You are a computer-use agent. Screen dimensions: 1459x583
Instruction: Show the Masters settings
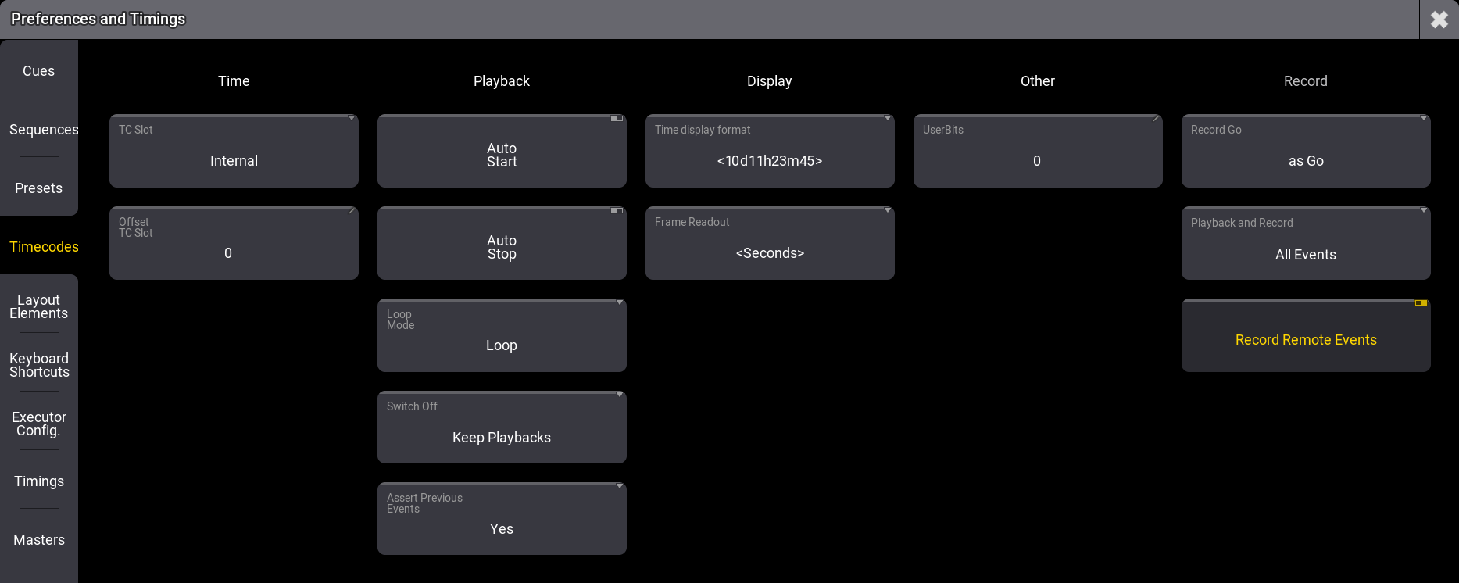38,539
